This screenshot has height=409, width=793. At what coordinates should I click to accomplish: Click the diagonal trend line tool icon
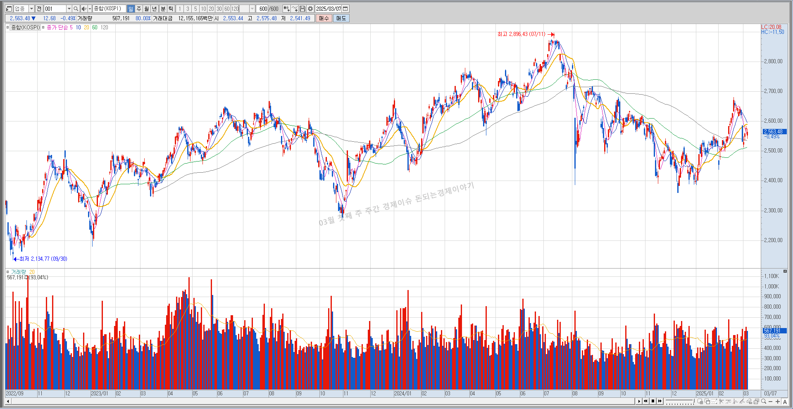click(x=742, y=402)
